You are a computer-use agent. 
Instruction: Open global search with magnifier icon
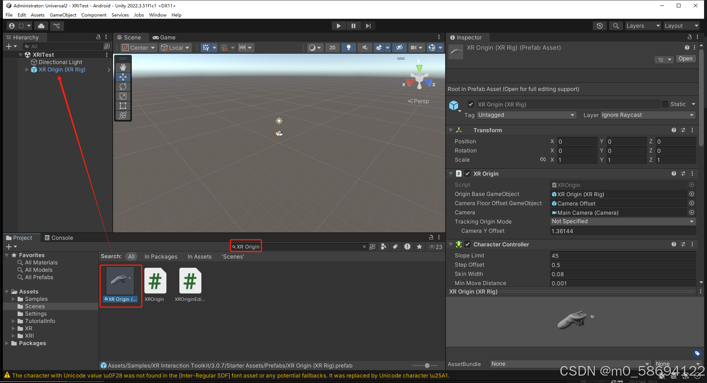[x=616, y=26]
